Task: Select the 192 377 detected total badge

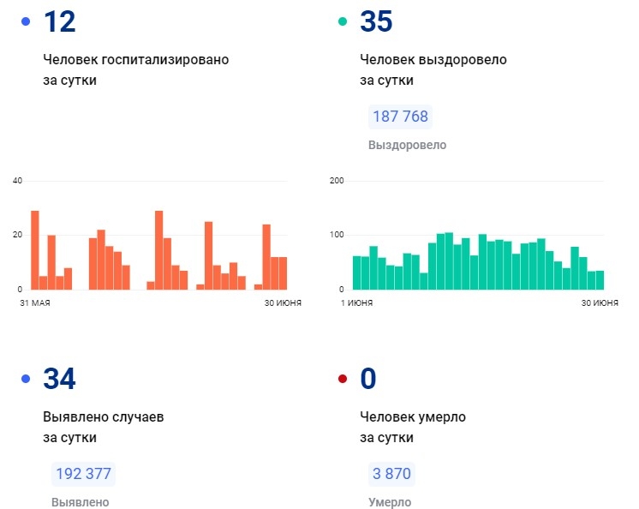Action: pyautogui.click(x=83, y=474)
